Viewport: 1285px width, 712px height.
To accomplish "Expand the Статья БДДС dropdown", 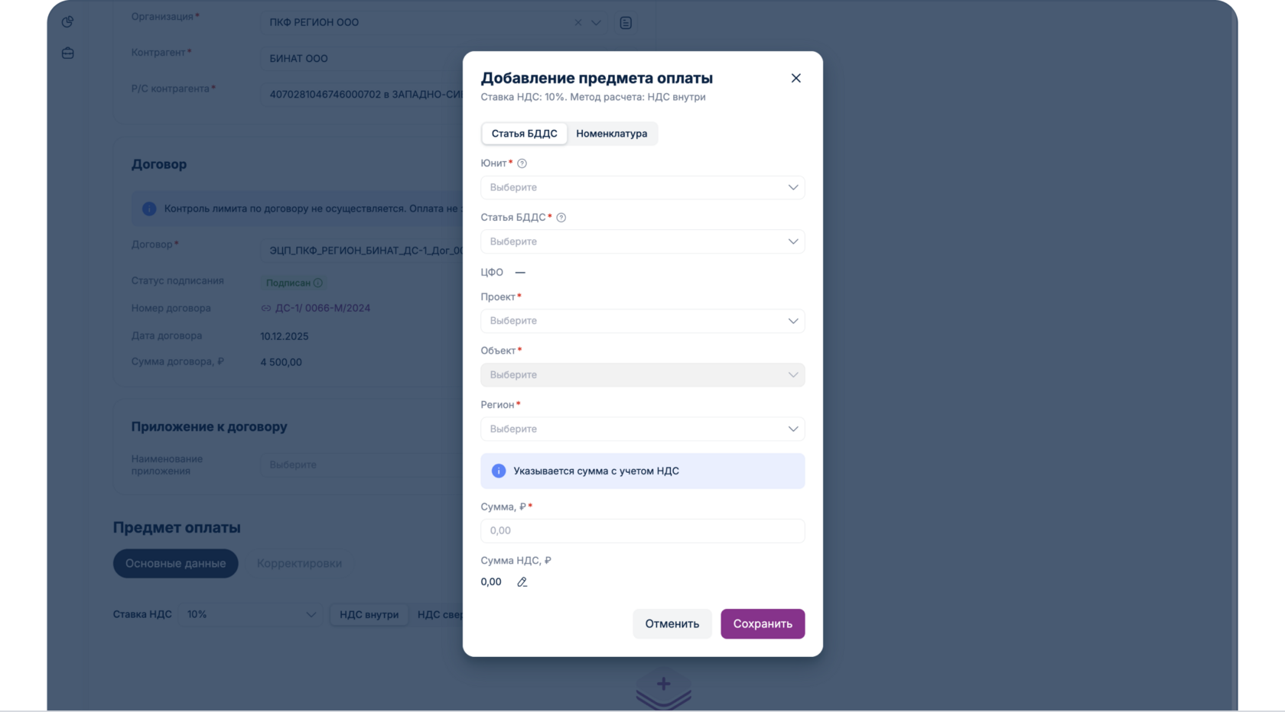I will click(642, 242).
